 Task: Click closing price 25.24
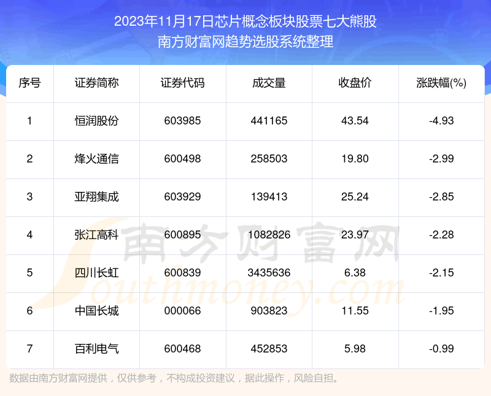coord(355,197)
